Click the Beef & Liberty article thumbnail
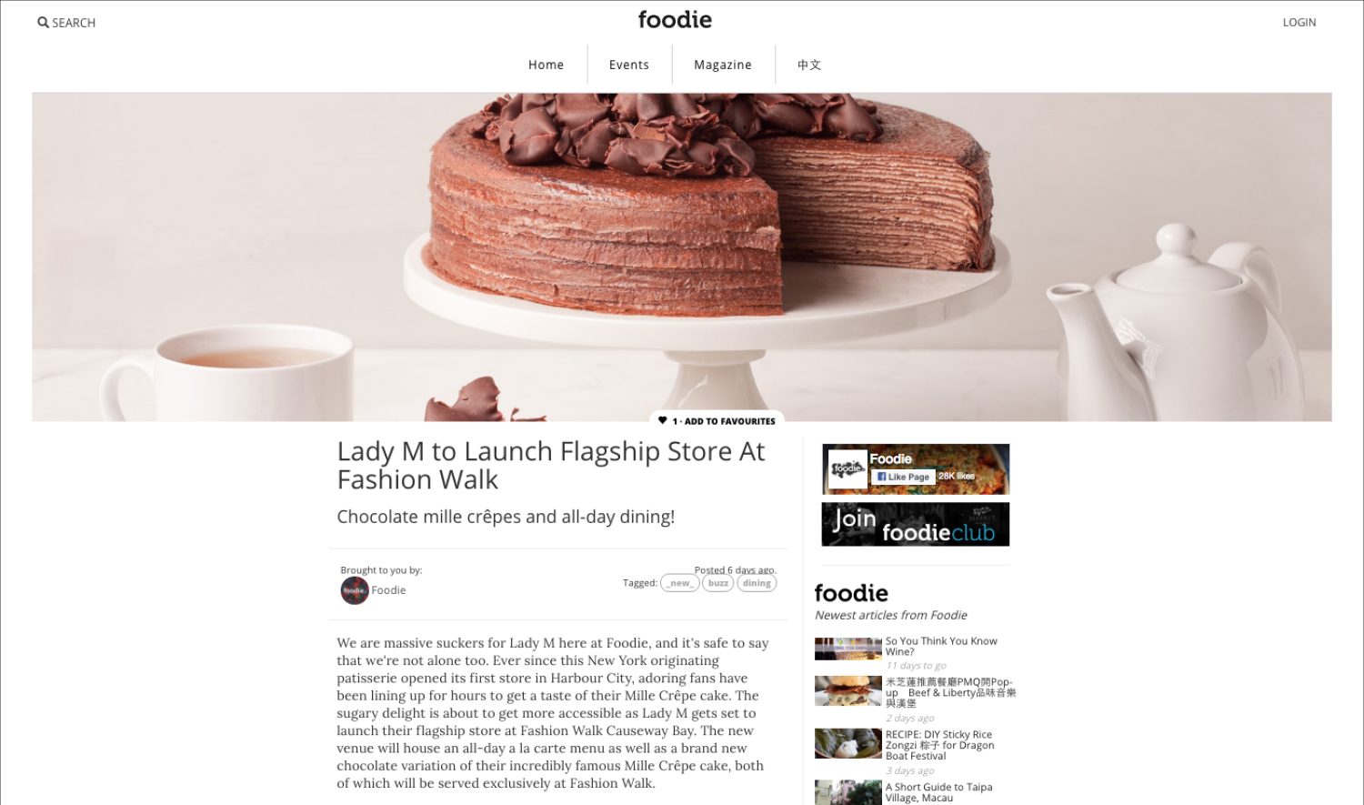This screenshot has width=1364, height=805. pyautogui.click(x=848, y=691)
